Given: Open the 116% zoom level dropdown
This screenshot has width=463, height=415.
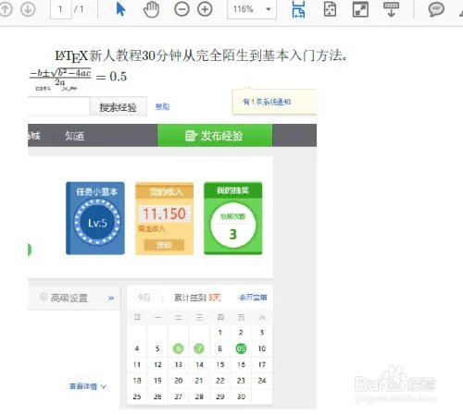Looking at the screenshot, I should (252, 9).
